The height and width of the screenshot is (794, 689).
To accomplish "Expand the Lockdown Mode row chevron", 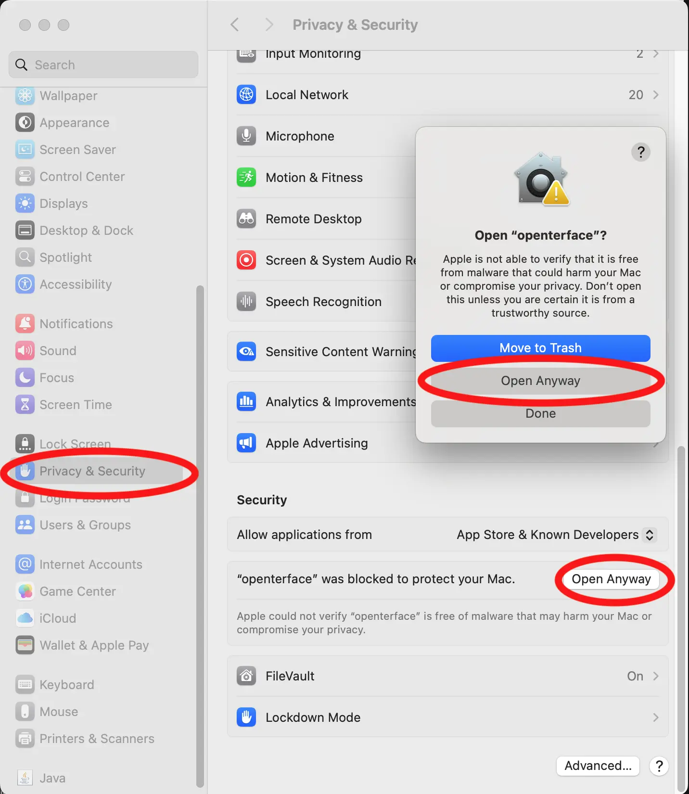I will (x=655, y=717).
